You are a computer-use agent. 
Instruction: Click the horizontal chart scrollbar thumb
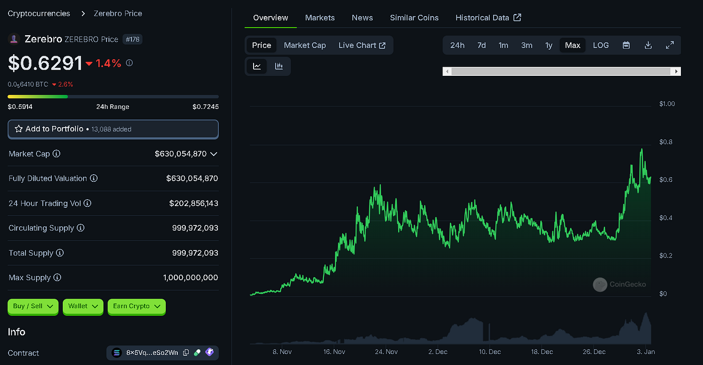click(x=561, y=71)
